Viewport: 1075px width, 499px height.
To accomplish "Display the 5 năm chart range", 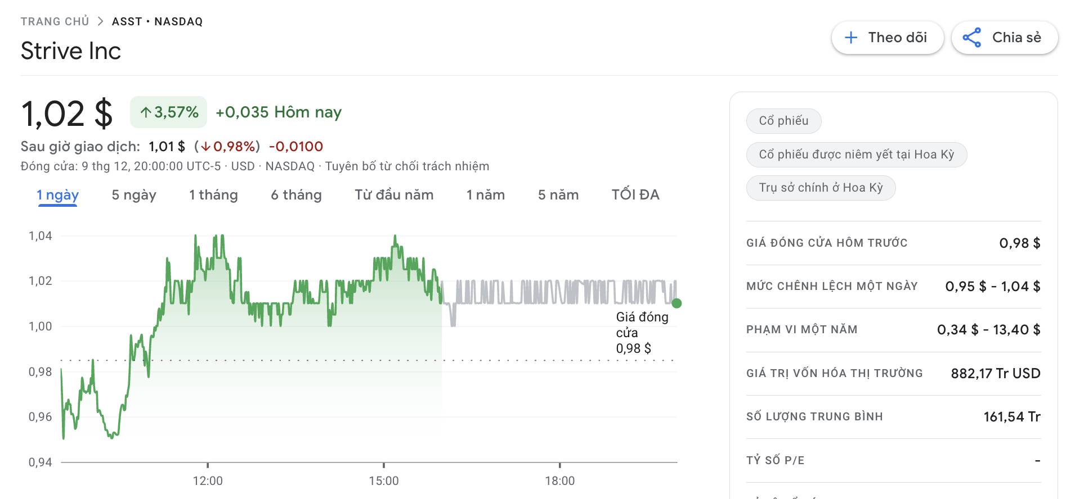I will [x=558, y=195].
